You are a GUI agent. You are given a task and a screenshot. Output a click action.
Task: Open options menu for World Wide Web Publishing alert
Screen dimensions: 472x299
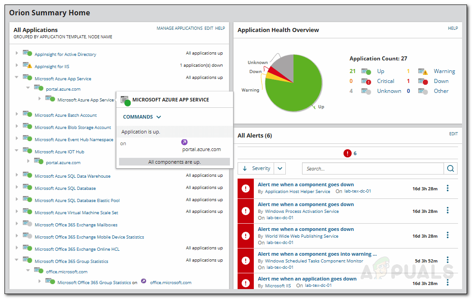448,235
